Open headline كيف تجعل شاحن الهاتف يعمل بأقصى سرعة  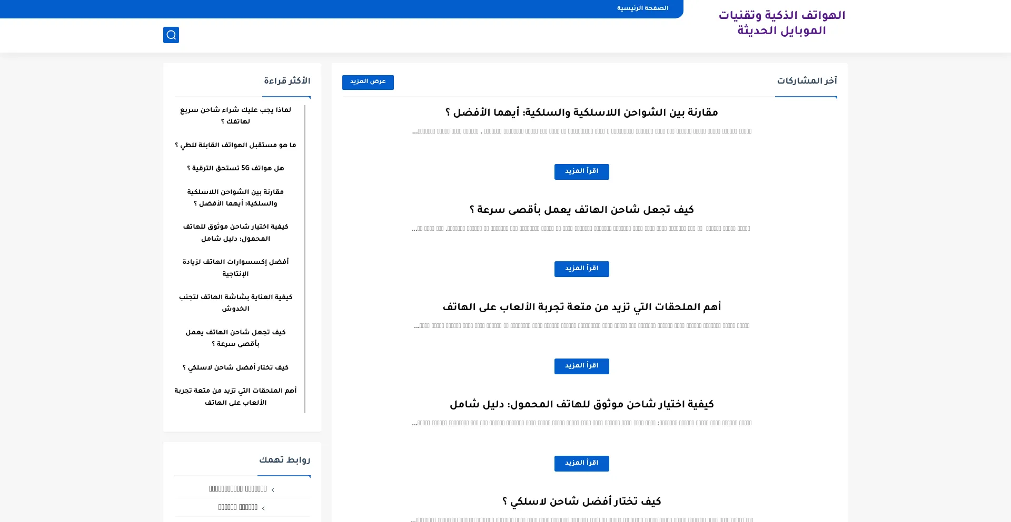(581, 210)
